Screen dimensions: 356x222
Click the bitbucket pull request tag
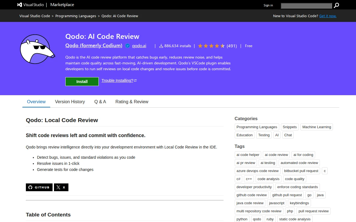point(301,171)
